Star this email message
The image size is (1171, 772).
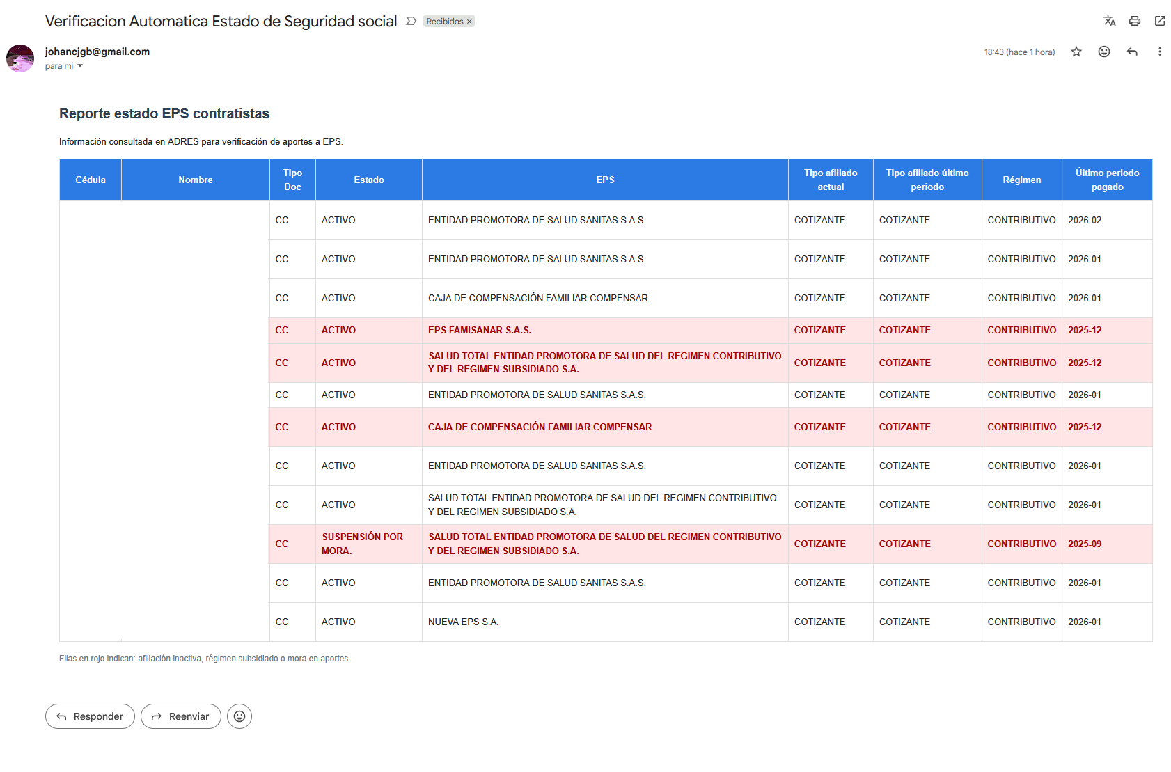tap(1076, 52)
